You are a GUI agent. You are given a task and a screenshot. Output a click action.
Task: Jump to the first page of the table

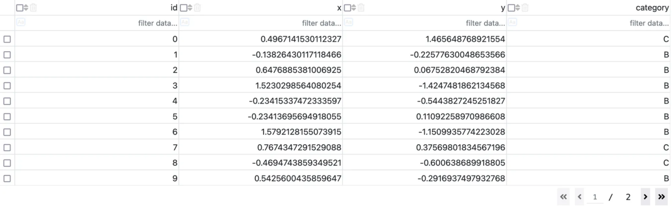(563, 197)
